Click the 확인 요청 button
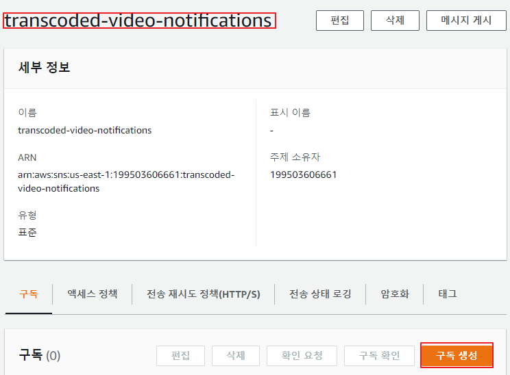510x375 pixels. [302, 356]
